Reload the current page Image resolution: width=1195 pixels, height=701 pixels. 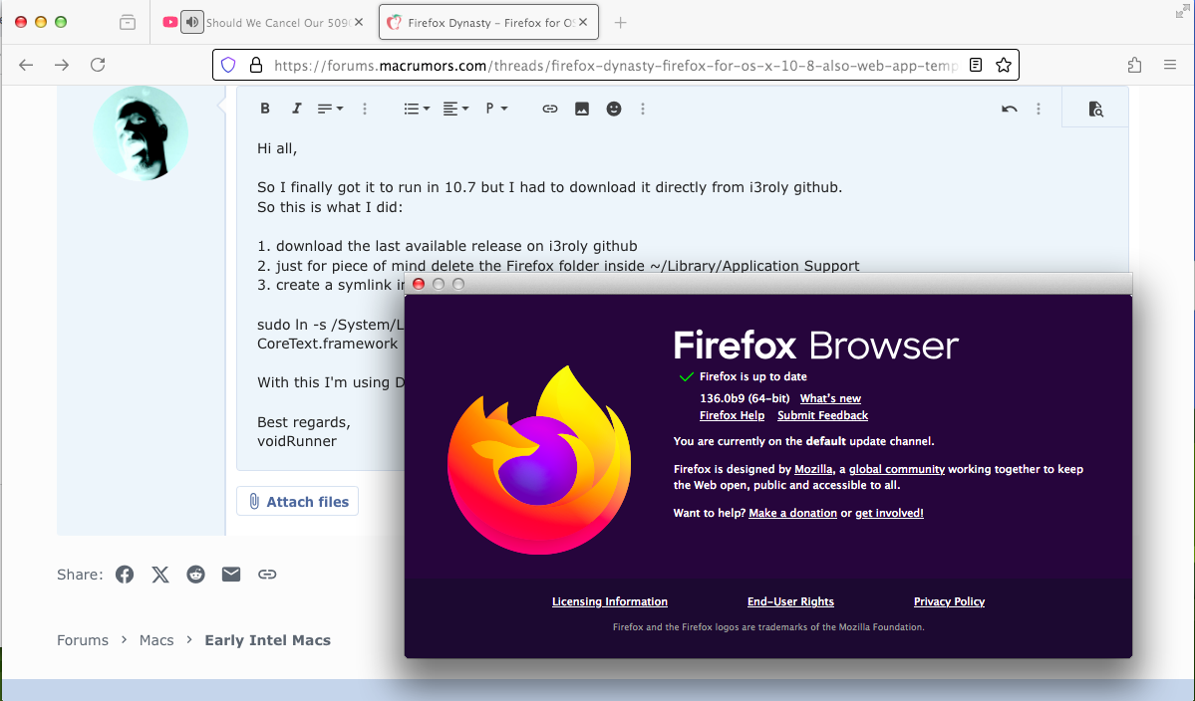click(x=98, y=66)
